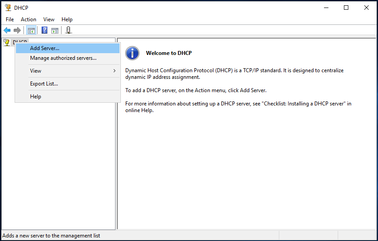378x241 pixels.
Task: Toggle the Show/Hide Action Pane icon
Action: (x=55, y=30)
